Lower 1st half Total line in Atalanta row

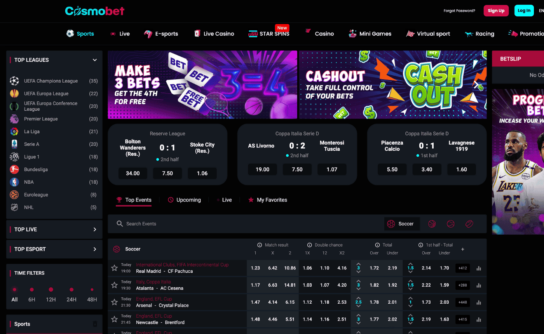tap(410, 289)
